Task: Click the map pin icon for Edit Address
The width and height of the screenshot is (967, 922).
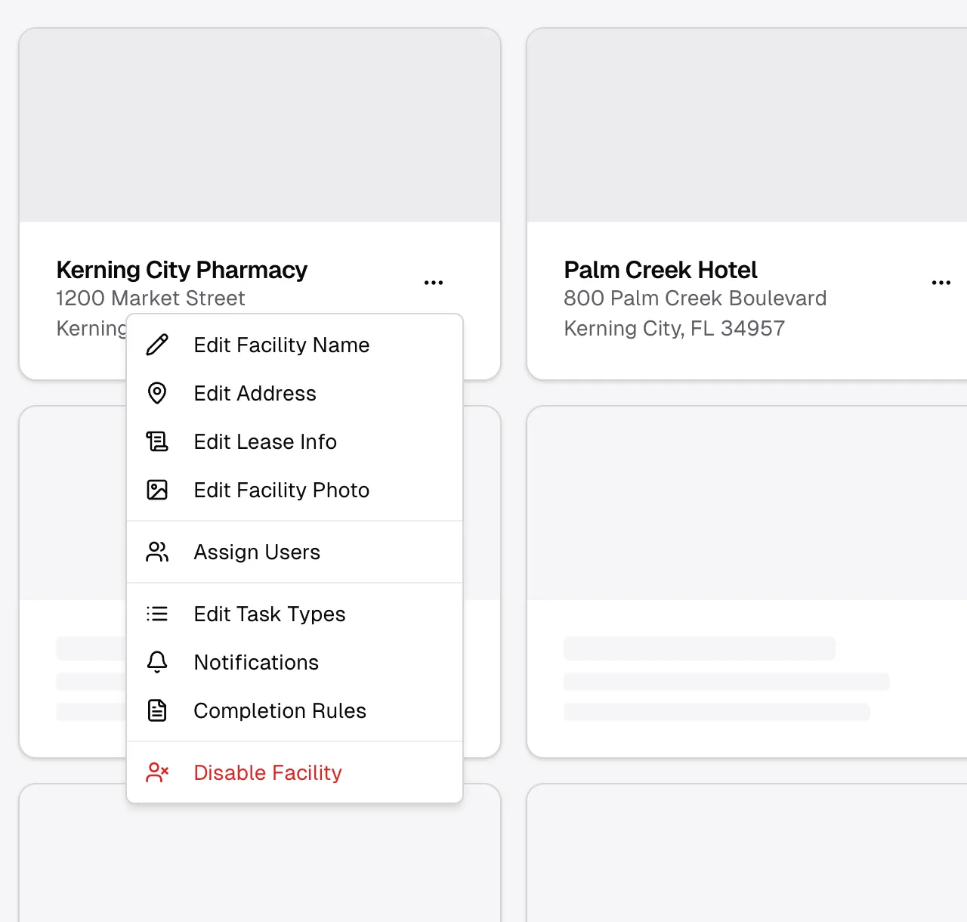Action: [x=157, y=393]
